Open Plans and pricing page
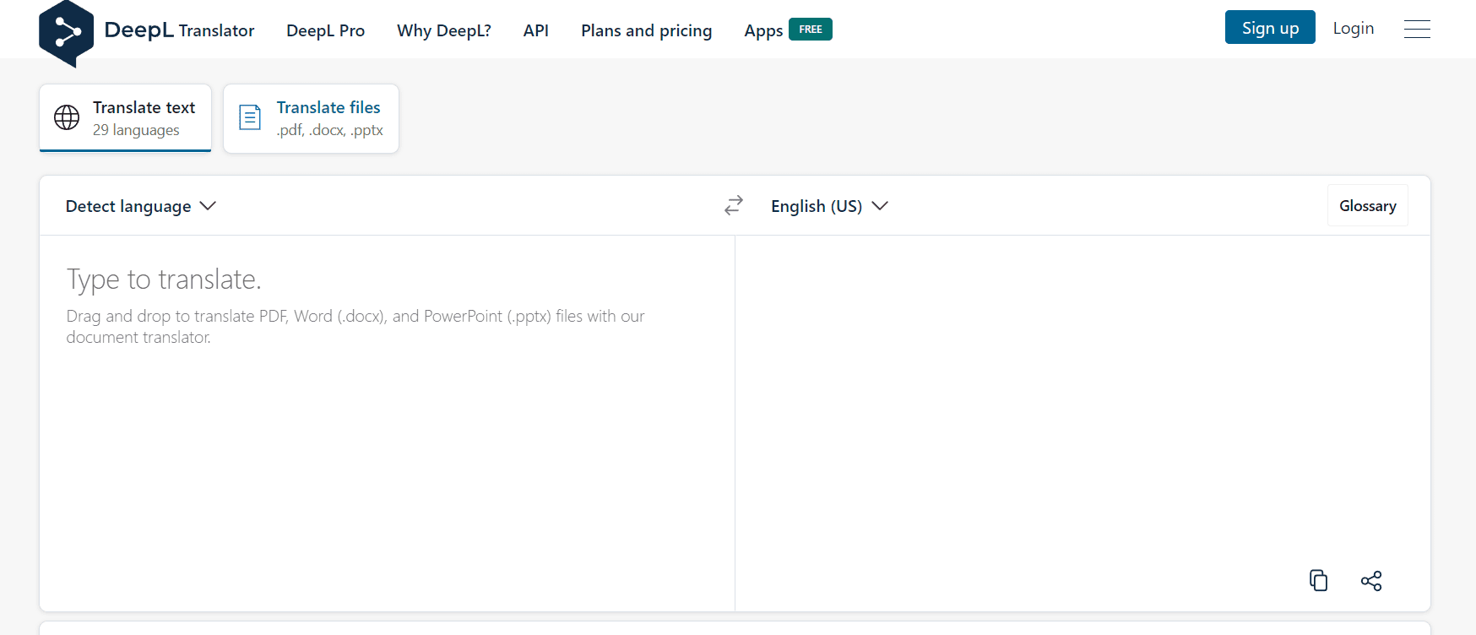1476x635 pixels. point(647,30)
